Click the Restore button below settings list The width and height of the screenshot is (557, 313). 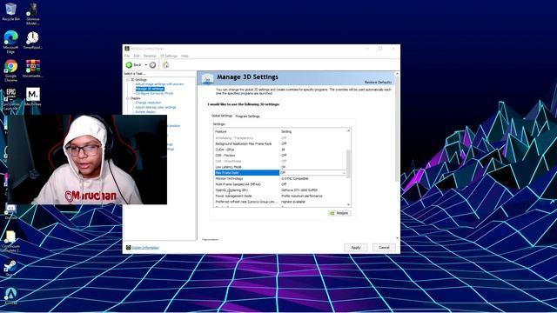coord(339,213)
